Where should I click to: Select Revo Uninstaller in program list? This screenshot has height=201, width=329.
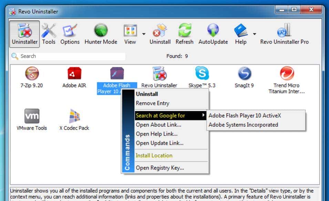click(x=159, y=73)
